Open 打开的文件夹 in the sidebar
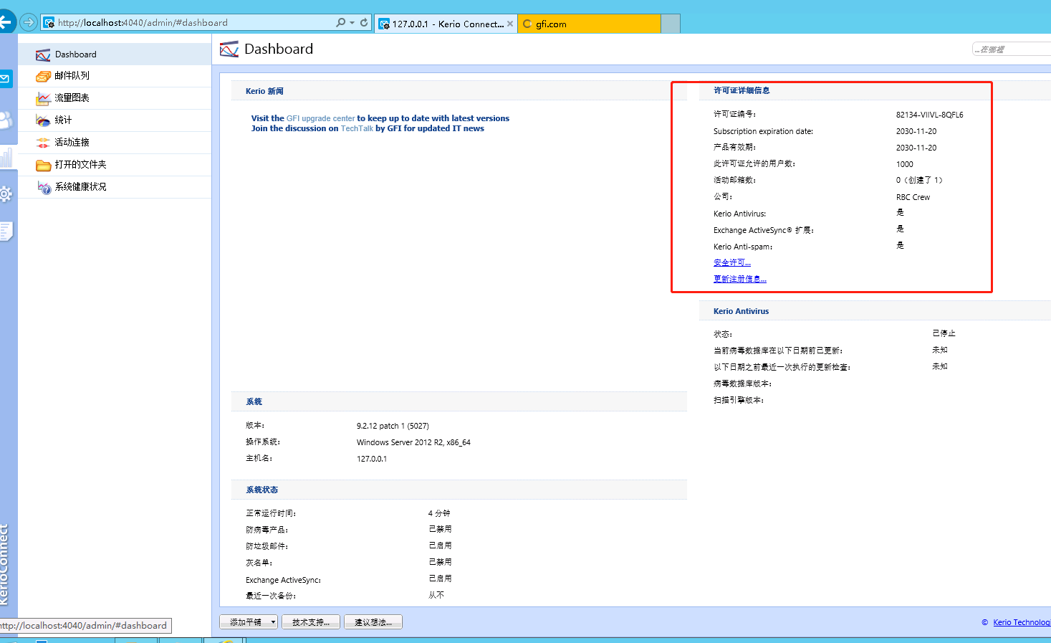Image resolution: width=1051 pixels, height=643 pixels. (x=115, y=165)
